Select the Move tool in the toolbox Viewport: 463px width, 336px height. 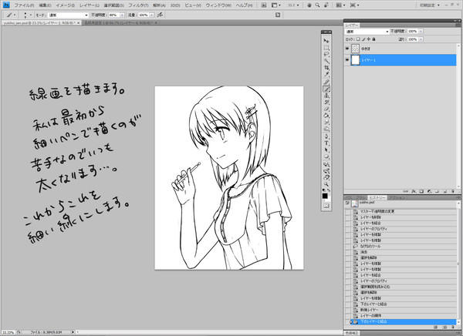pyautogui.click(x=326, y=40)
